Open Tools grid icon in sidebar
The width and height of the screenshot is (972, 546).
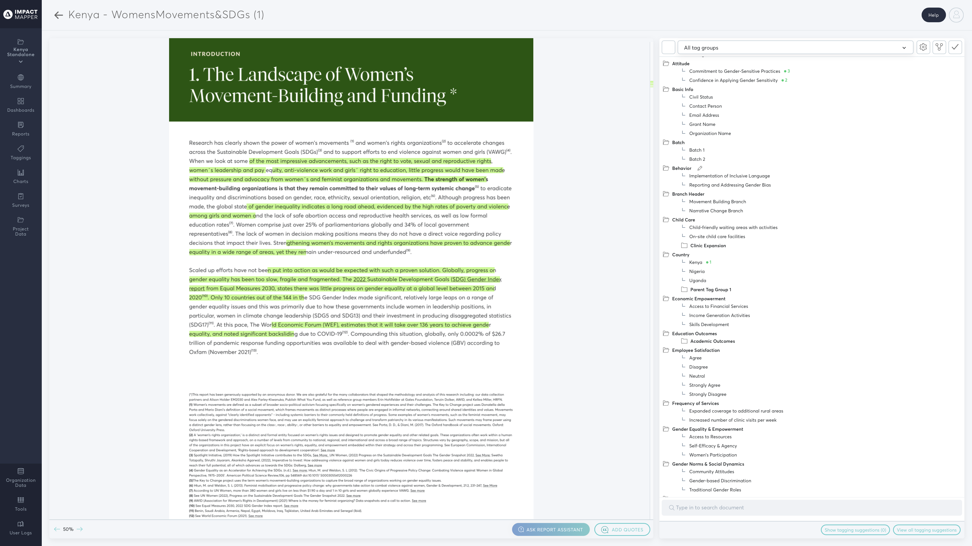click(21, 500)
